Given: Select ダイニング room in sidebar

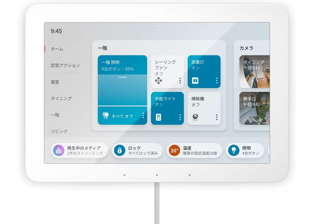Looking at the screenshot, I should pos(61,98).
